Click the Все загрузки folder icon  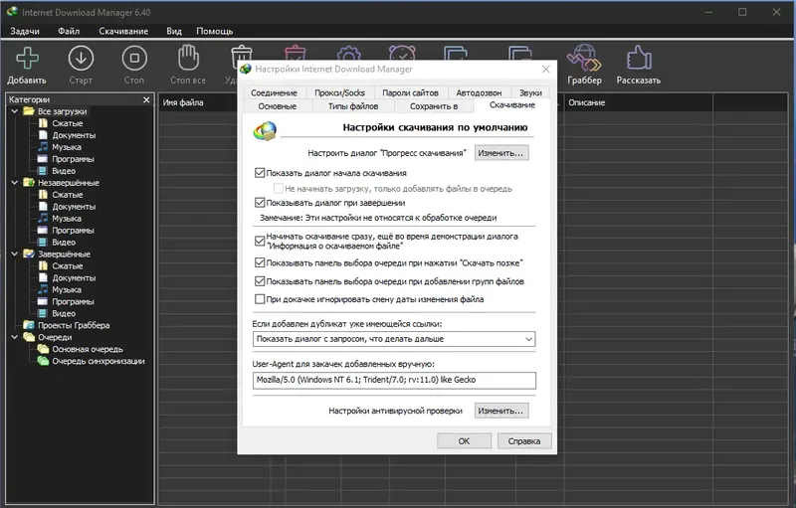tap(29, 111)
